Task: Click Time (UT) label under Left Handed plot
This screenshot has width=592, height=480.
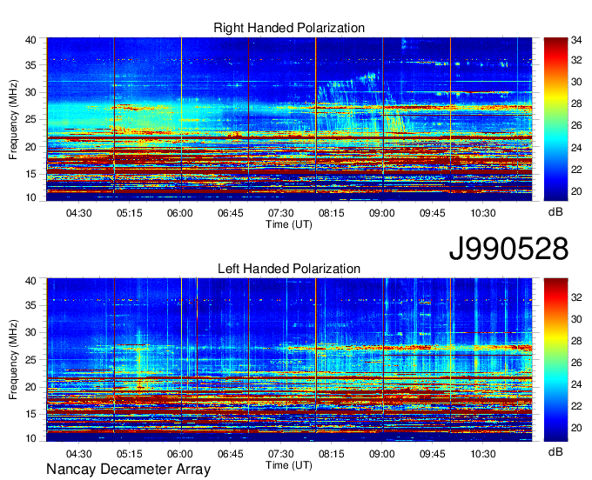Action: pyautogui.click(x=289, y=465)
